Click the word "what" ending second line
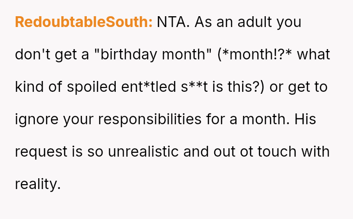353x219 pixels. pyautogui.click(x=314, y=55)
